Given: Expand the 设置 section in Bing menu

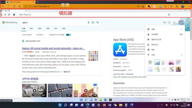Looking at the screenshot, I should 182,29.
